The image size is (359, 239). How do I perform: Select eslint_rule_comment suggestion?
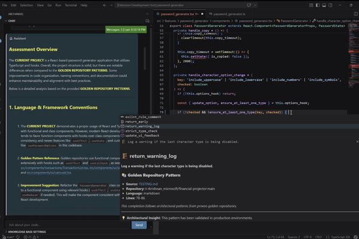pyautogui.click(x=239, y=117)
